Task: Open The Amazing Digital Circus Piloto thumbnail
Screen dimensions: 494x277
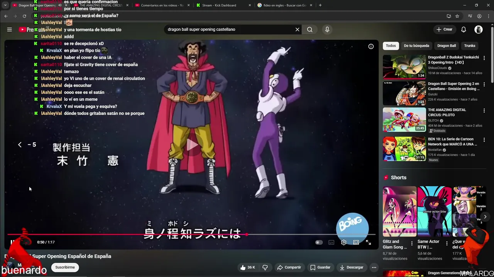Action: 404,119
